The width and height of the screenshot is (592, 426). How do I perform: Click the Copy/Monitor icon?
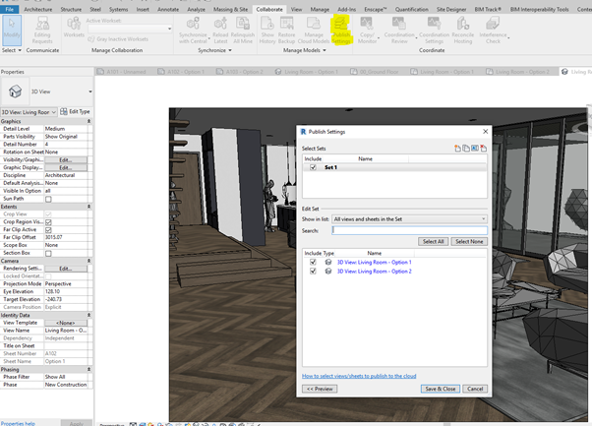coord(366,25)
